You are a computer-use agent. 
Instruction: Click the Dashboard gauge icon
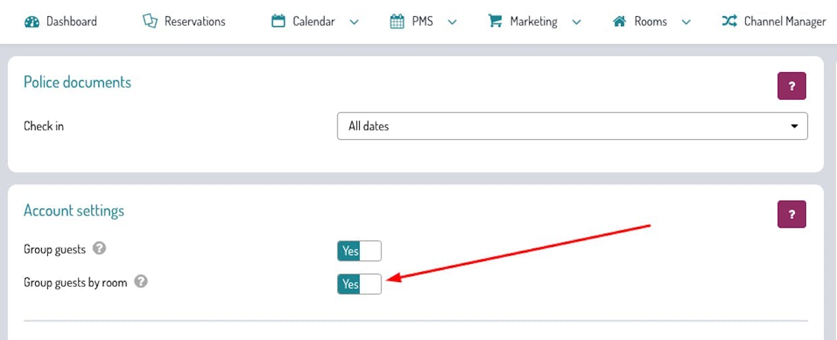click(x=32, y=22)
